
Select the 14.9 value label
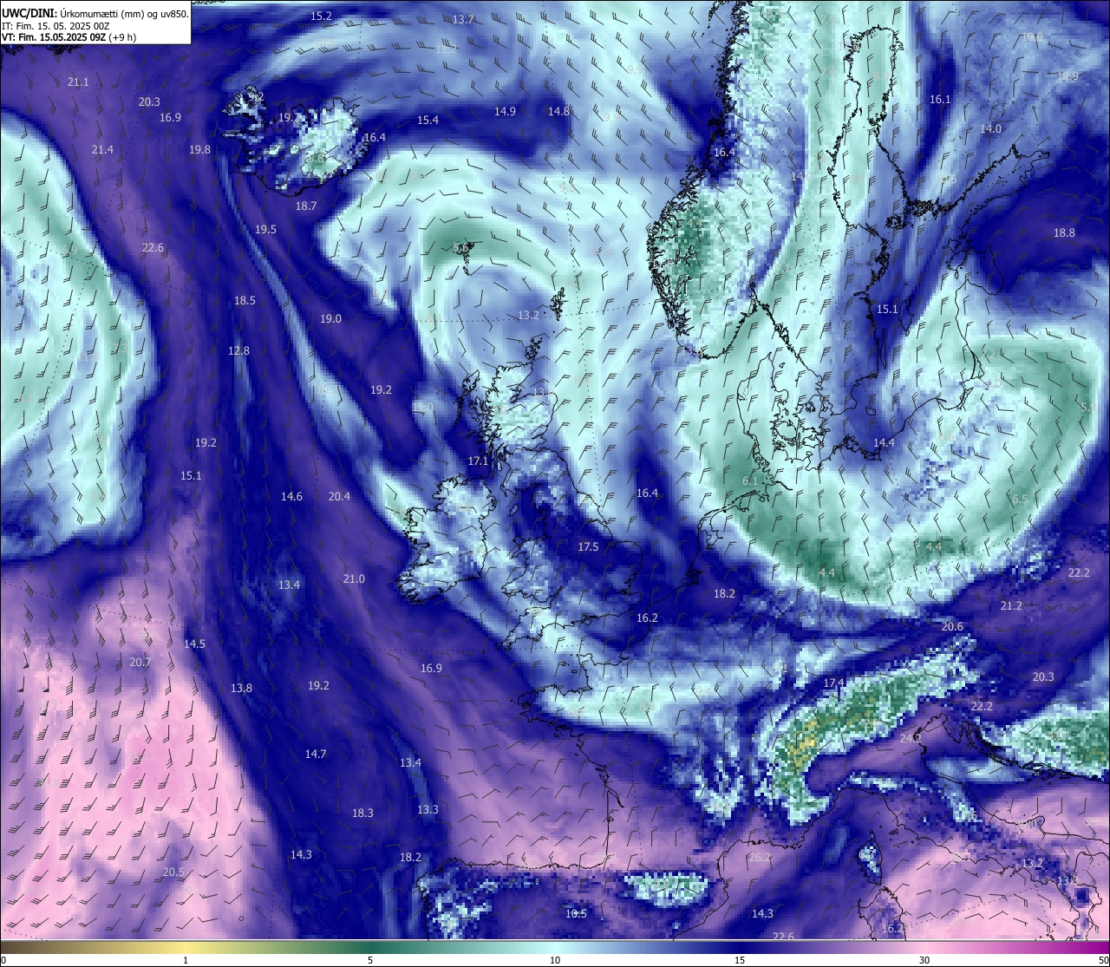coord(505,111)
